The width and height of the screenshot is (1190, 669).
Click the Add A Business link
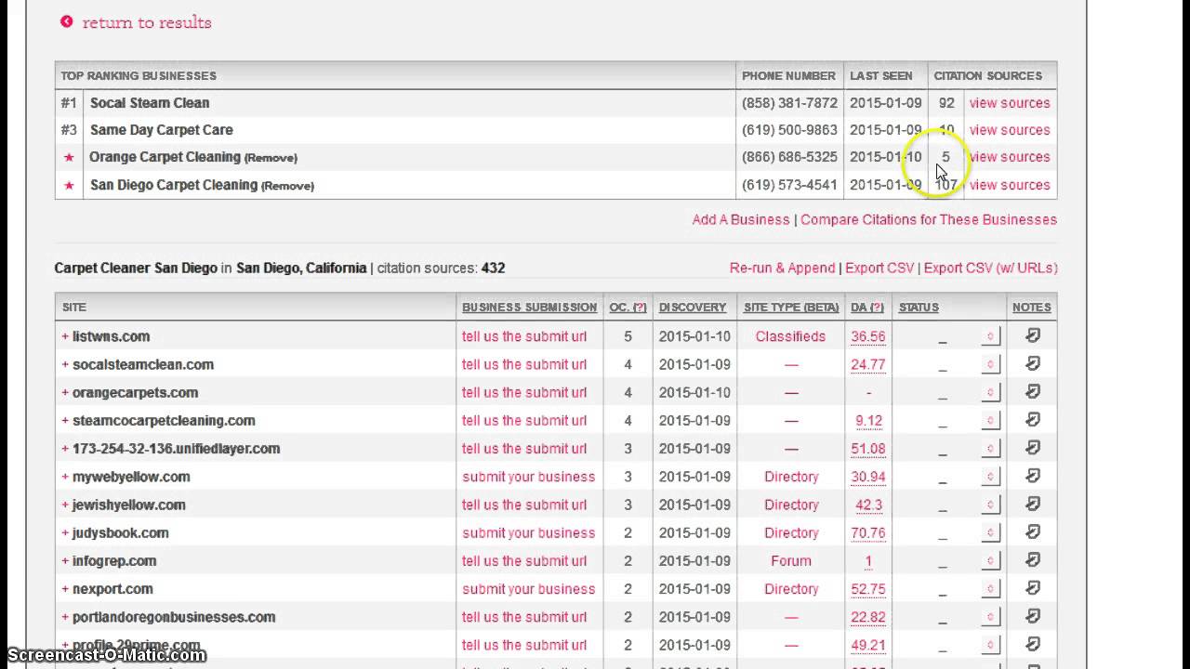741,220
